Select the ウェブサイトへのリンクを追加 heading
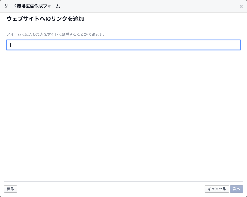 45,19
